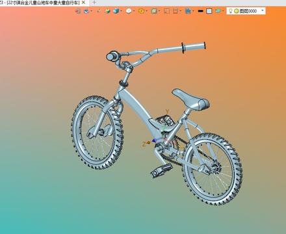Image resolution: width=286 pixels, height=234 pixels.
Task: Click the bicycle saddle in the 3D view
Action: (190, 99)
